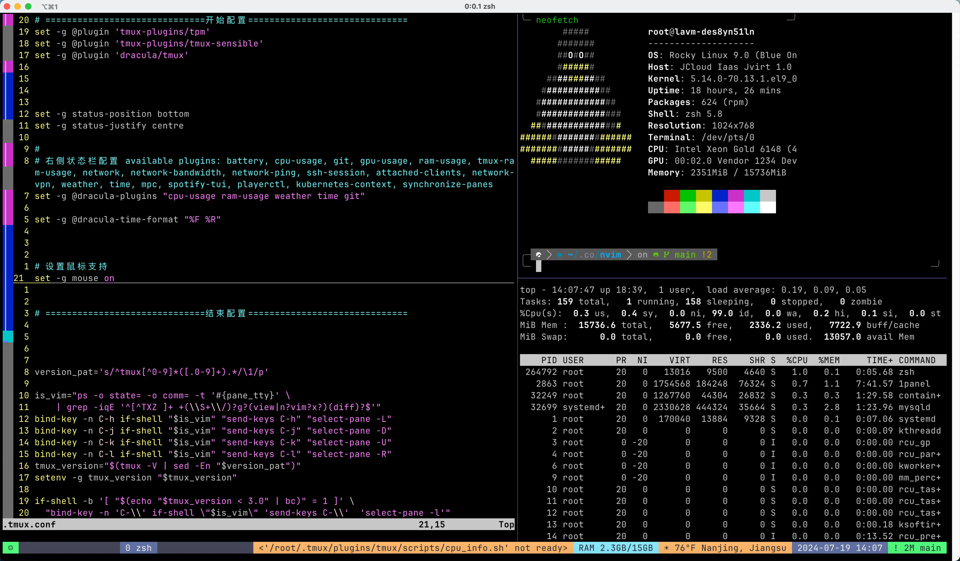Viewport: 960px width, 561px height.
Task: Click the root@lavm-des8yn51ln hostname
Action: (x=701, y=32)
